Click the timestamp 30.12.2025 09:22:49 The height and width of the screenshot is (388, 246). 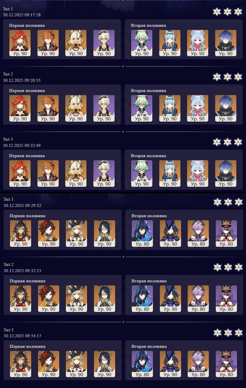coord(22,145)
